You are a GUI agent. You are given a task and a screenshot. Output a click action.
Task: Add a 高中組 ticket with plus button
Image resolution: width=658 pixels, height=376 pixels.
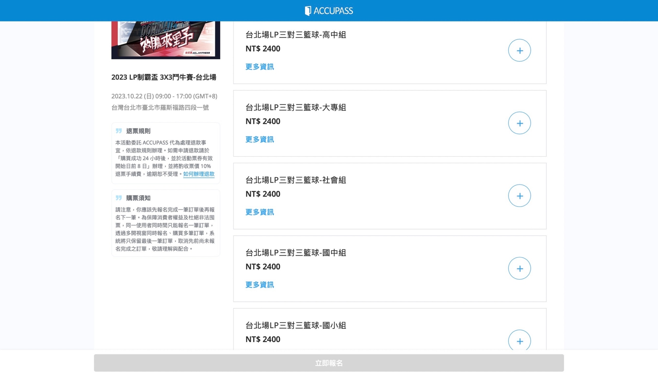coord(519,51)
